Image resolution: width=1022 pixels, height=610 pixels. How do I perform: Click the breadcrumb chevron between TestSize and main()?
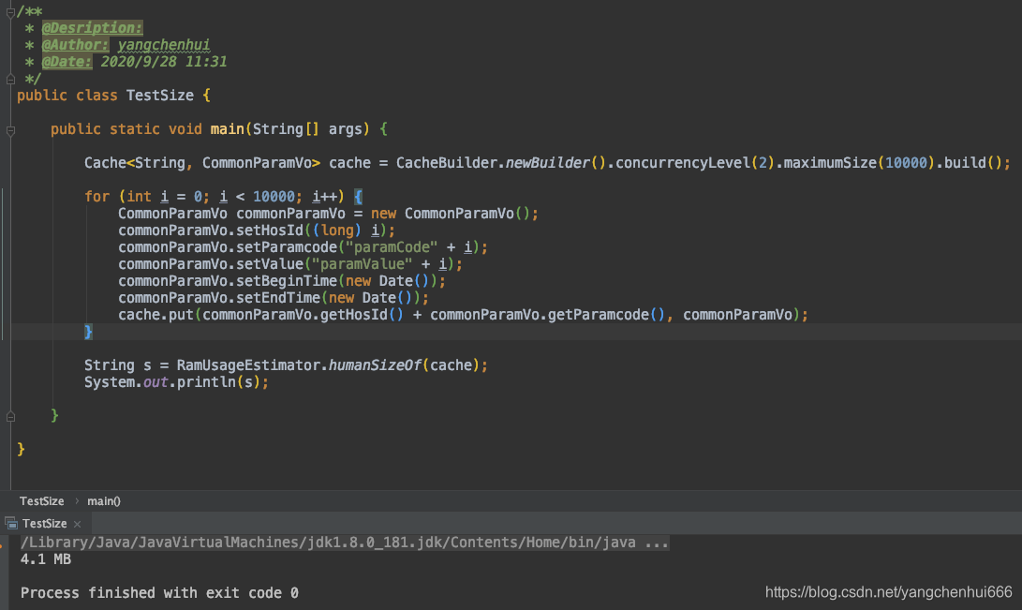(x=76, y=500)
